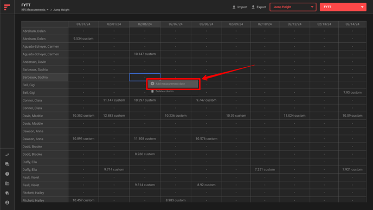
Task: Expand the KPI Measurements breadcrumb caret
Action: 48,10
